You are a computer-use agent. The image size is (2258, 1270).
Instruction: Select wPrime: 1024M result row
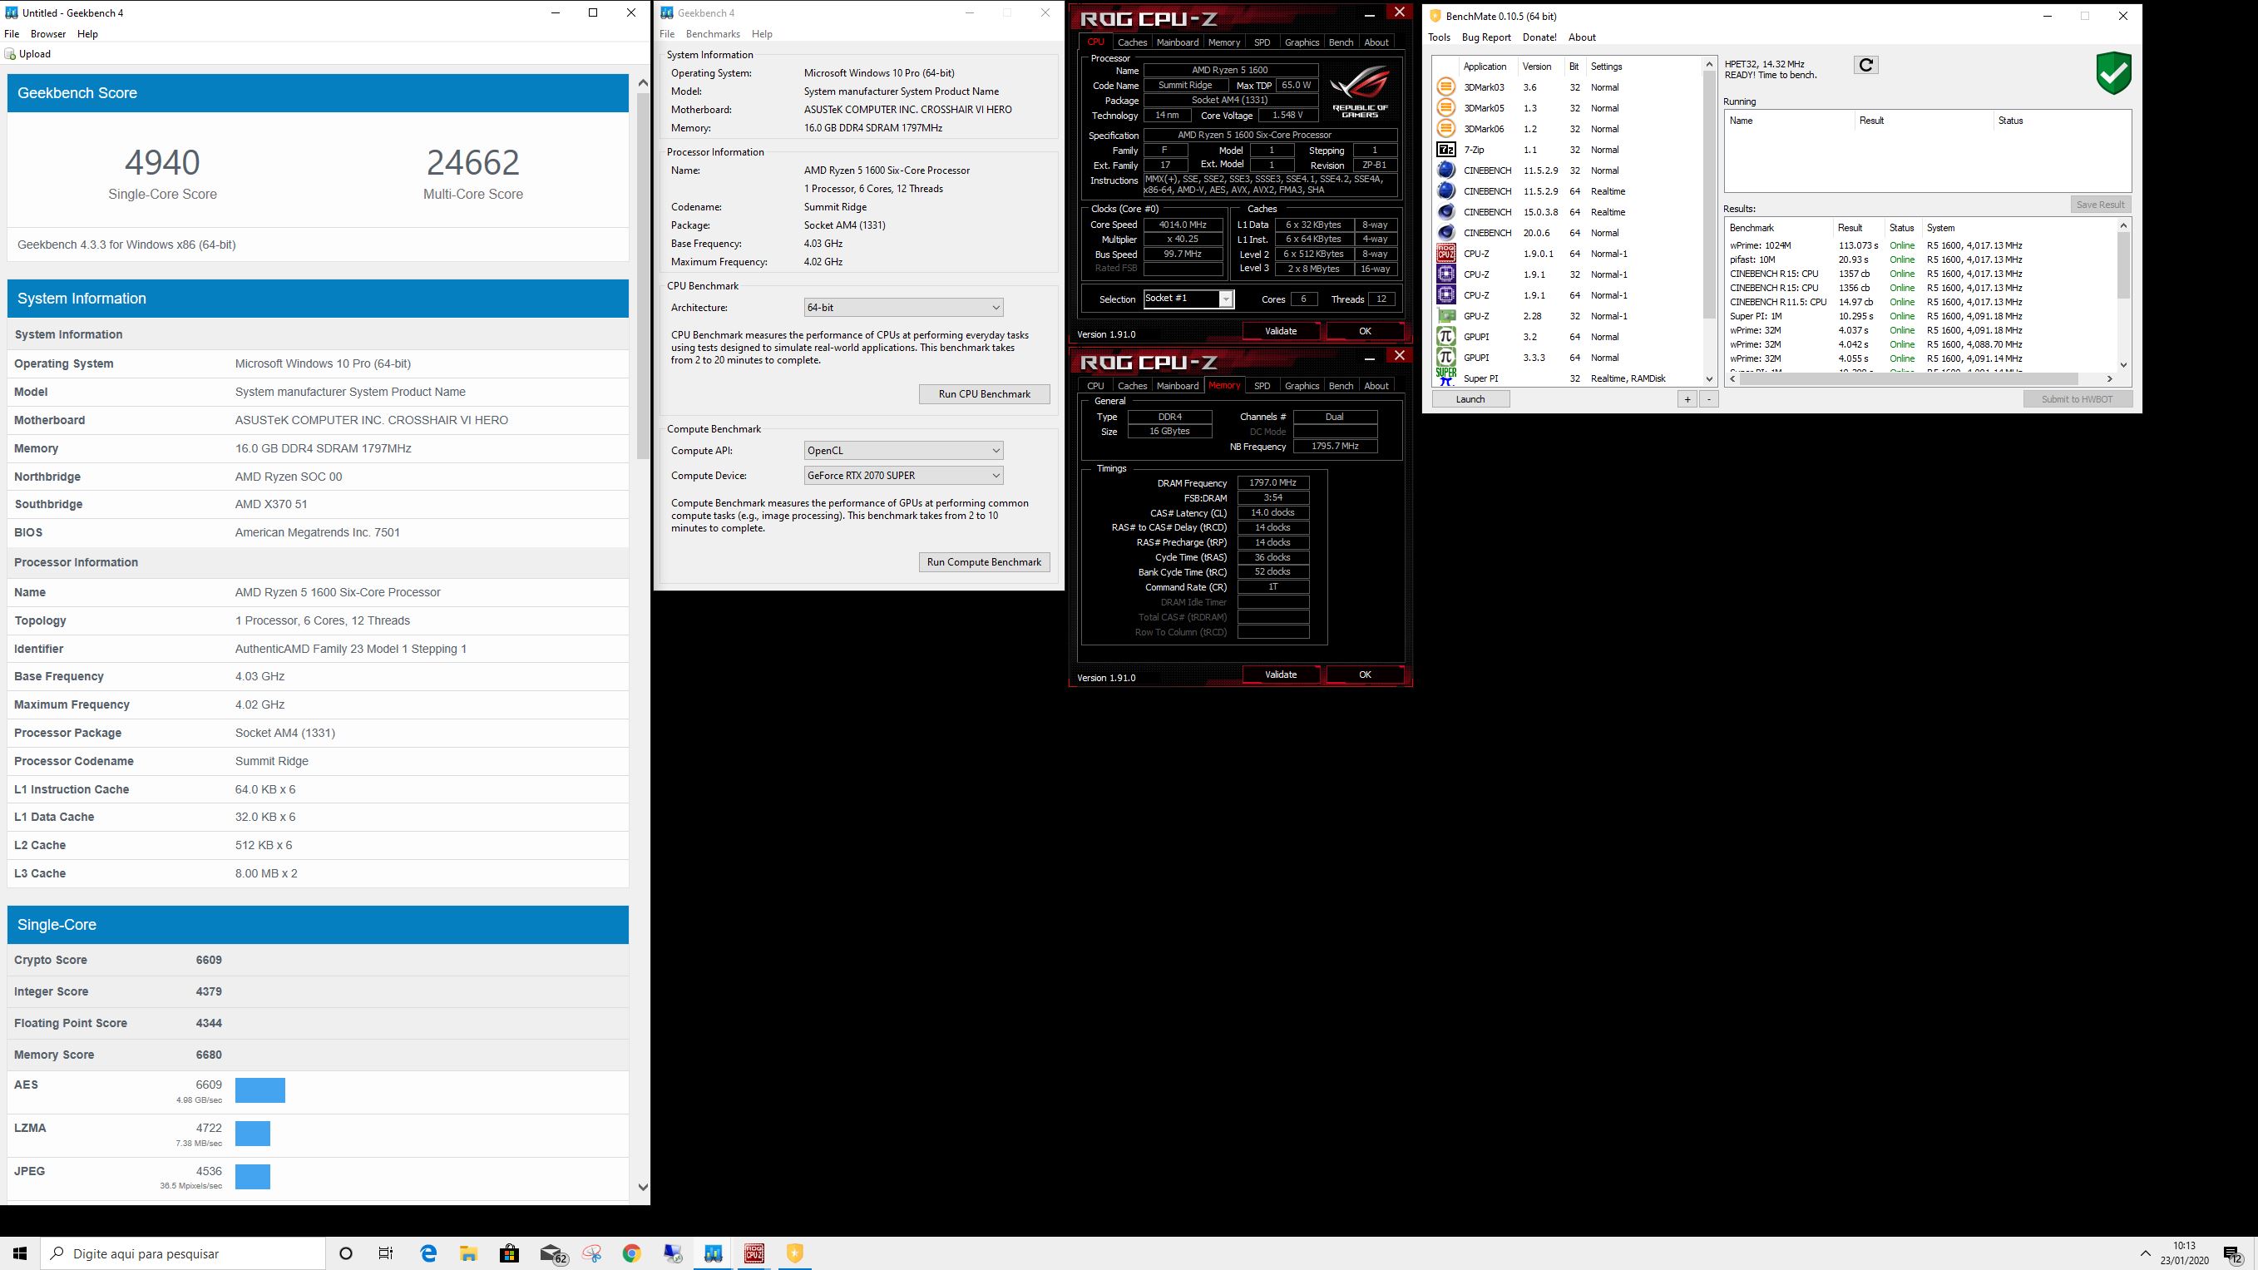click(x=1921, y=245)
